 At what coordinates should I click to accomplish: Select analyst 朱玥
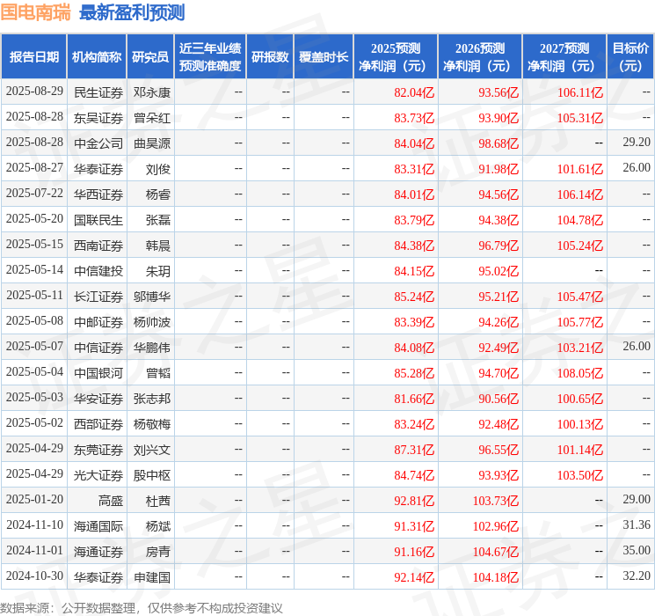(158, 271)
